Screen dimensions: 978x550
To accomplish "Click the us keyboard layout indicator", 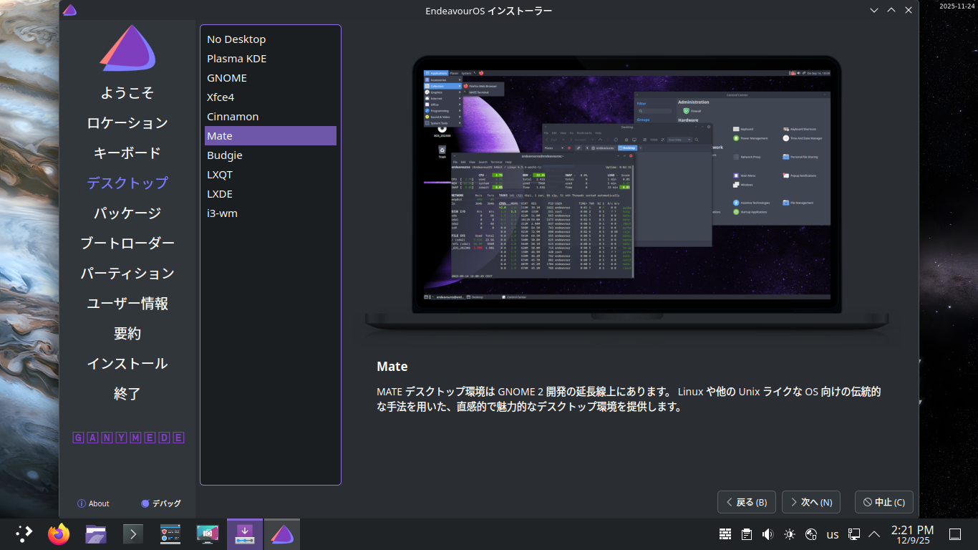I will [x=833, y=534].
